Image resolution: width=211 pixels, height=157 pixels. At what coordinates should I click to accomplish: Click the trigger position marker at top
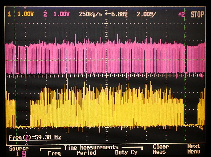[24, 7]
